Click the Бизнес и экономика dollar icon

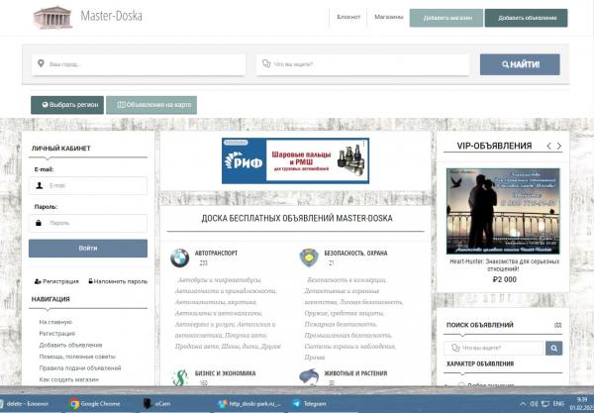pos(179,377)
